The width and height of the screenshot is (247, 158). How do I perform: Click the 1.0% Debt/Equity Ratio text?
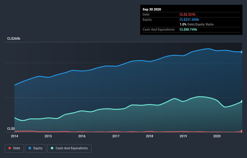(x=196, y=25)
